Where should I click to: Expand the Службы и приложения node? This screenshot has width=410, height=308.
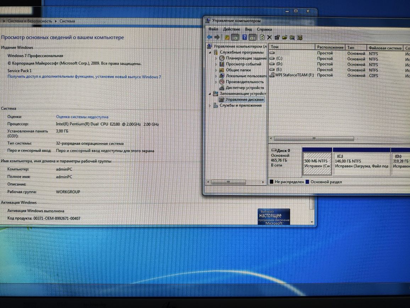210,106
